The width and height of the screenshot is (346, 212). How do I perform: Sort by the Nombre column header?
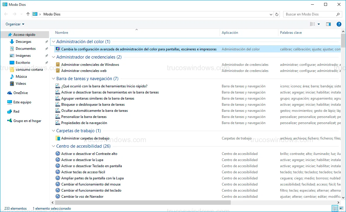(x=62, y=33)
